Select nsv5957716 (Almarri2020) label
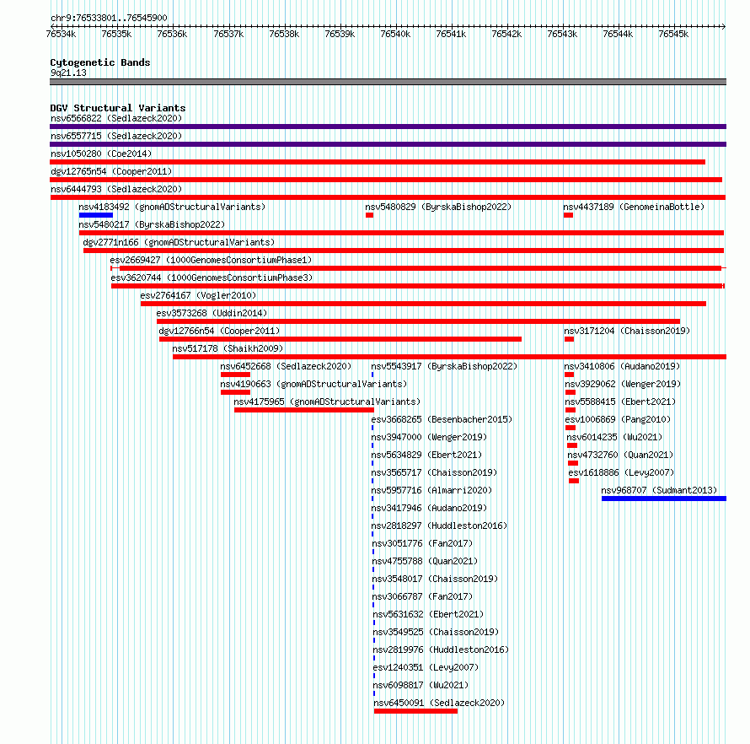 [432, 490]
